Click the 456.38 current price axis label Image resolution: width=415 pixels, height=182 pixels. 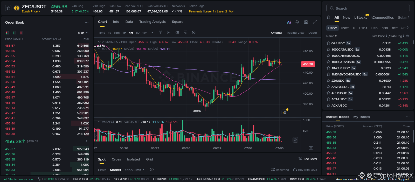308,64
